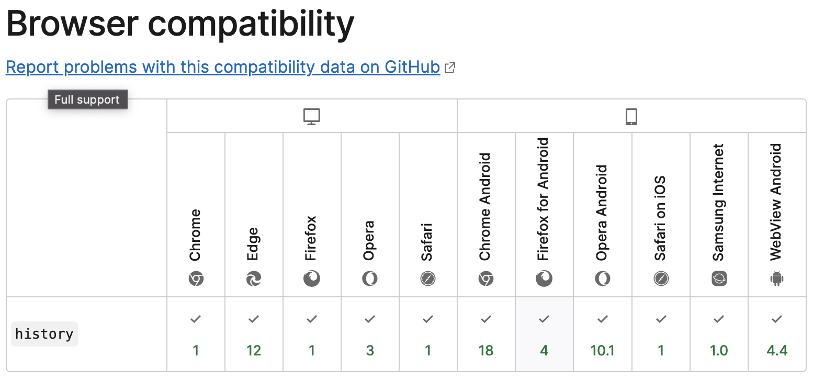The width and height of the screenshot is (813, 379).
Task: Expand Firefox for Android cell showing 4
Action: click(544, 334)
